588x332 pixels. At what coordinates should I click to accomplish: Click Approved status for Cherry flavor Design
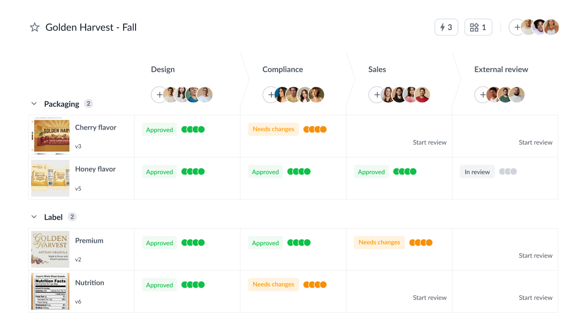click(x=160, y=130)
